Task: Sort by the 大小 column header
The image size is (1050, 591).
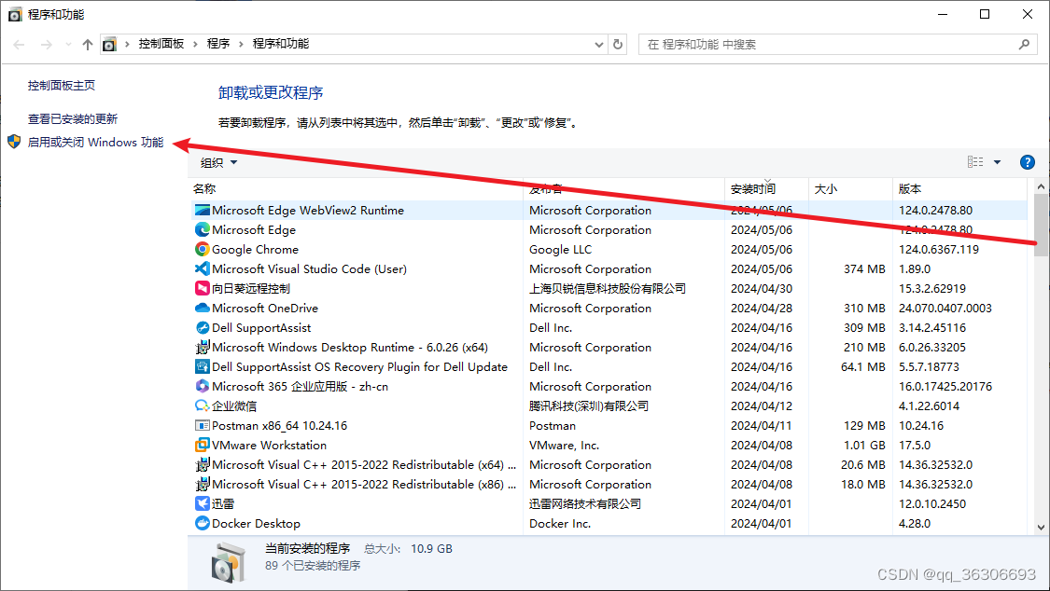Action: click(850, 188)
